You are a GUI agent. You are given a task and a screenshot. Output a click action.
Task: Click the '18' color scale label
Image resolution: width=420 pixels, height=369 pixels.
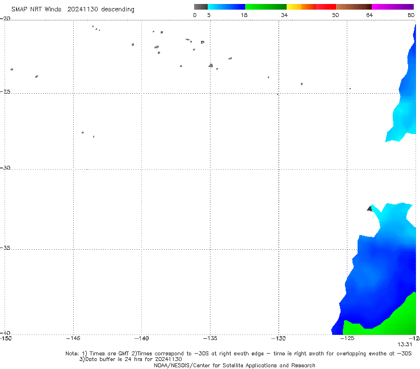tap(244, 15)
